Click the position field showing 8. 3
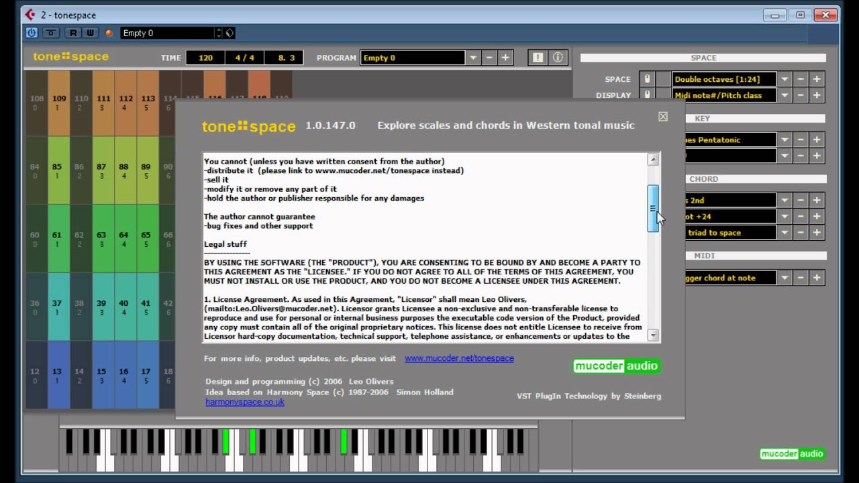The image size is (859, 483). click(x=285, y=58)
